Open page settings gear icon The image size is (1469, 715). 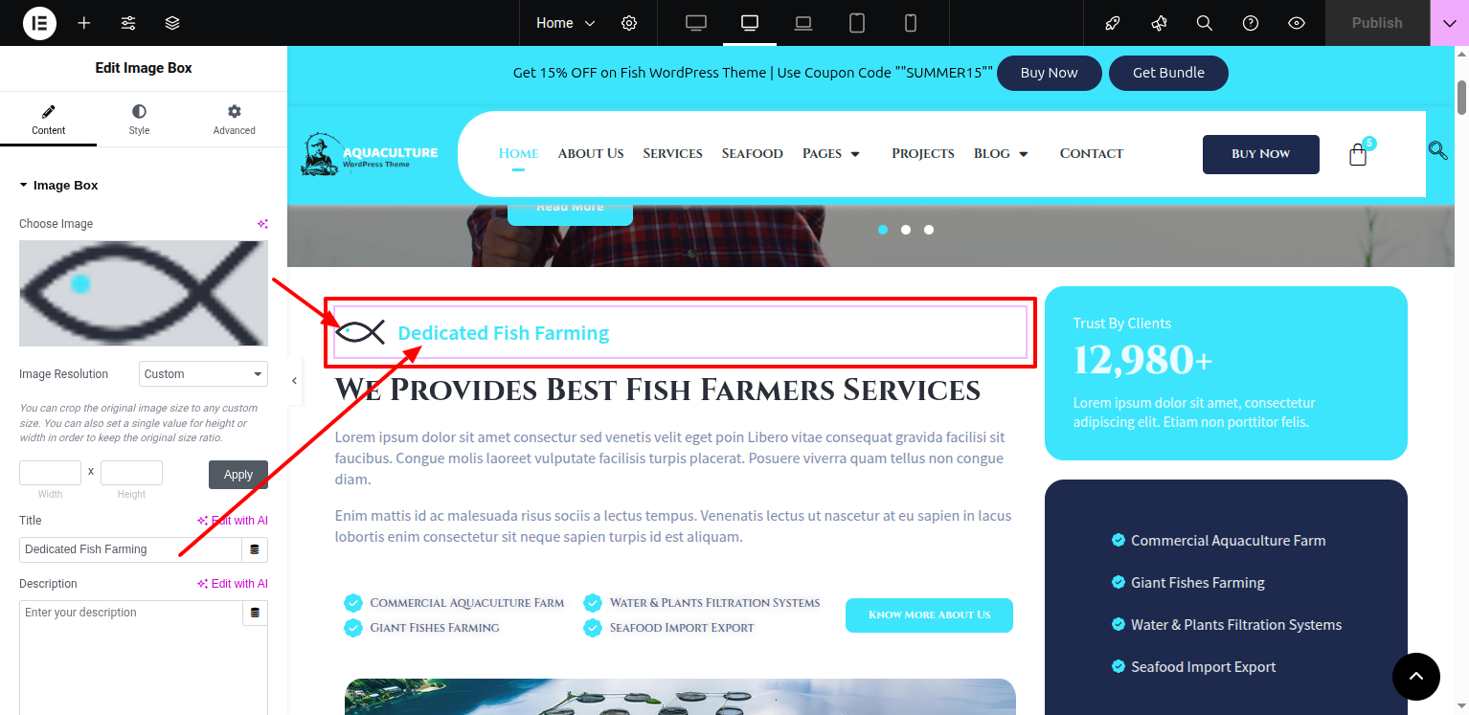[x=629, y=23]
